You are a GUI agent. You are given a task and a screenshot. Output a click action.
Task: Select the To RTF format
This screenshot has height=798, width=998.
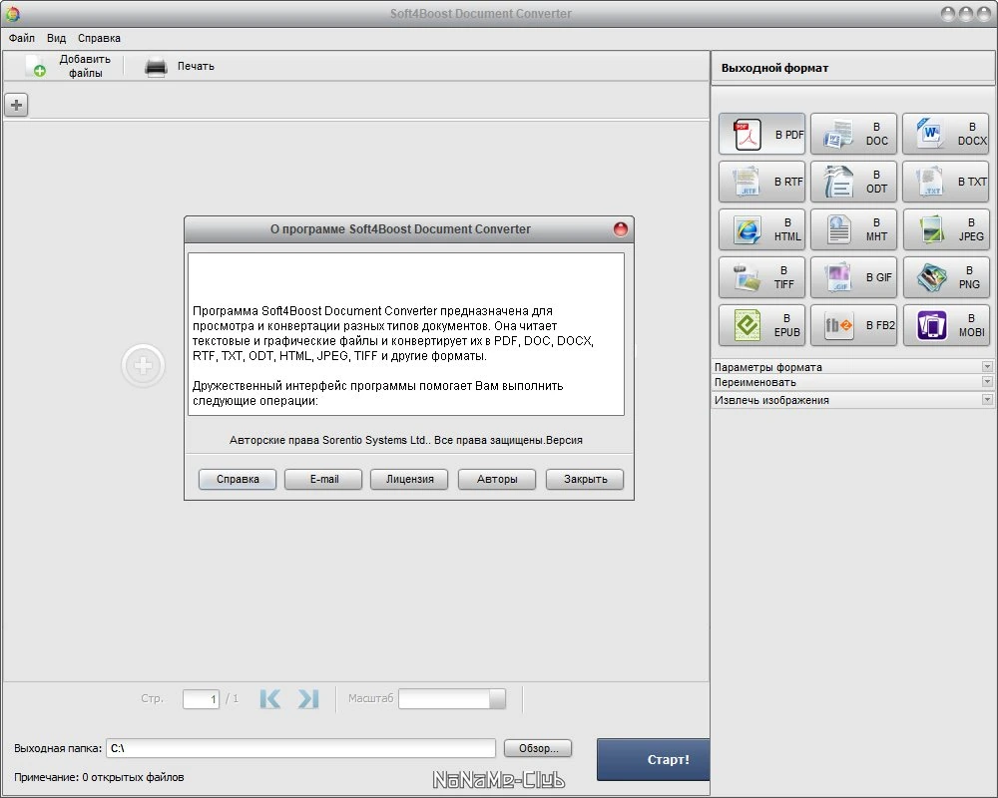(x=761, y=182)
